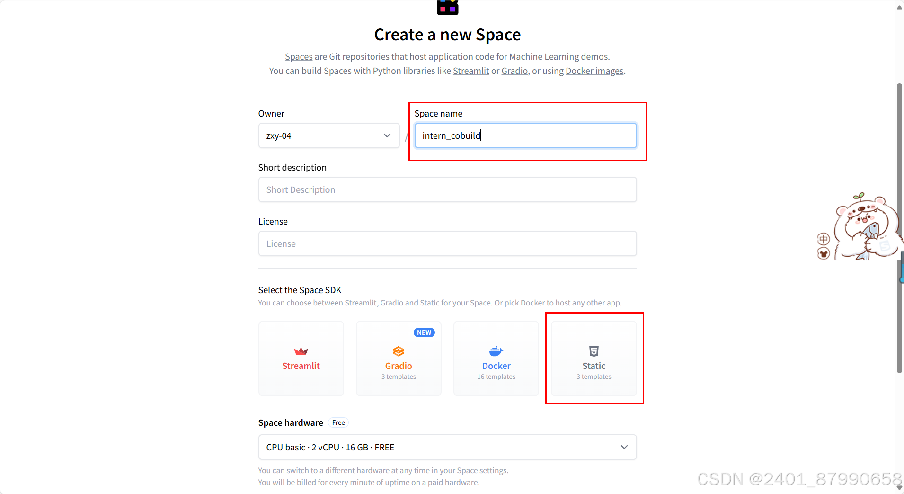The image size is (904, 494).
Task: Open the Space hardware dropdown
Action: click(x=447, y=447)
